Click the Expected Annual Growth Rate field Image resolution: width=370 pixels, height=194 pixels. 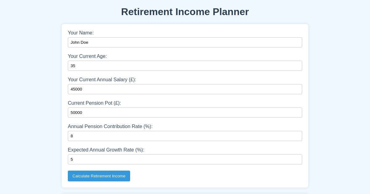[x=185, y=159]
